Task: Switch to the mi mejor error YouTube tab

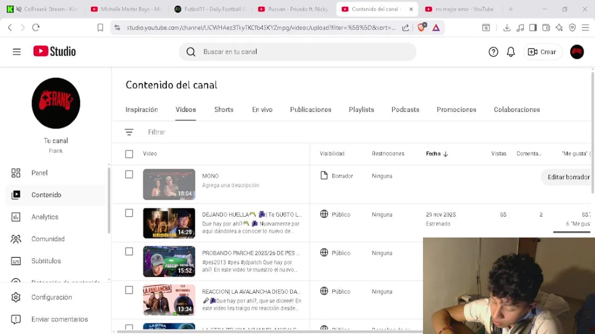Action: coord(459,9)
